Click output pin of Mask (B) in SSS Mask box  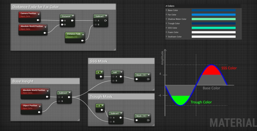(x=148, y=79)
